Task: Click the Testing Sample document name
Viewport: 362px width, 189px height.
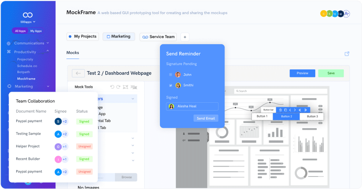Action: (28, 134)
